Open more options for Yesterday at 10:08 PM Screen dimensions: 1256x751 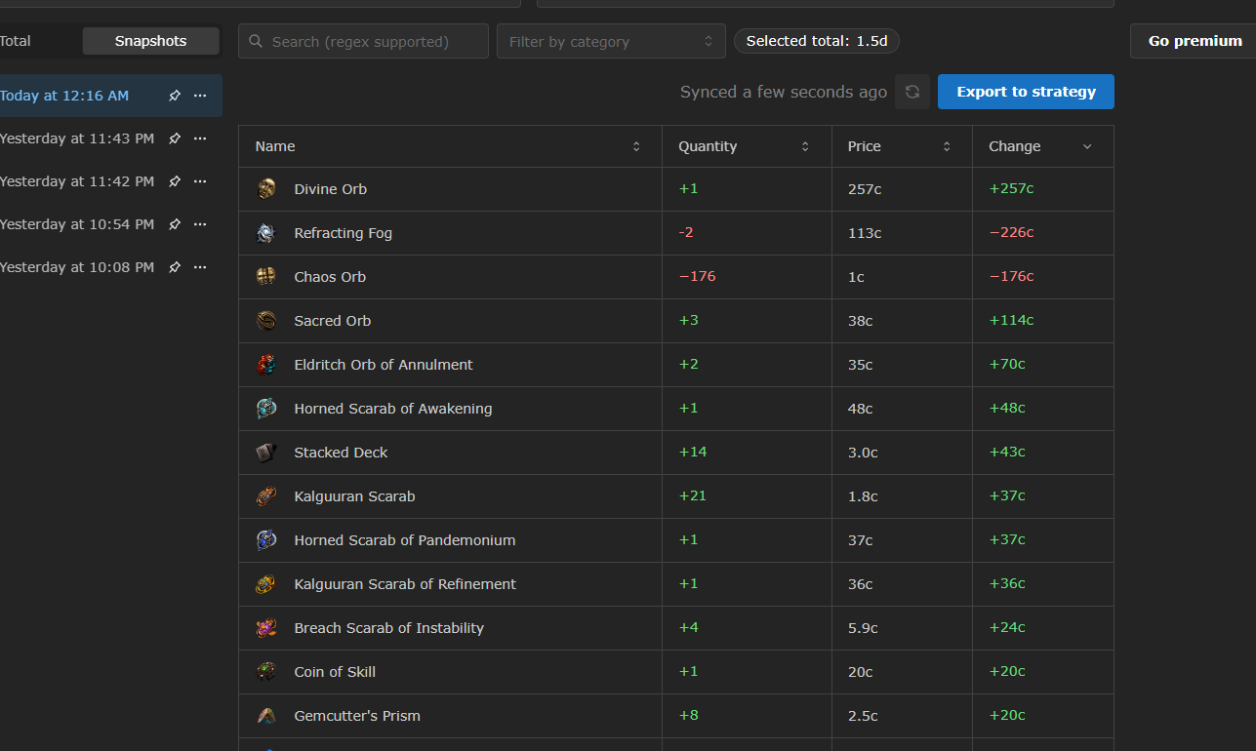(200, 267)
